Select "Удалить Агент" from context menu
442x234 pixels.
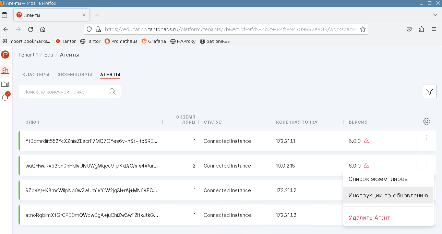[369, 218]
